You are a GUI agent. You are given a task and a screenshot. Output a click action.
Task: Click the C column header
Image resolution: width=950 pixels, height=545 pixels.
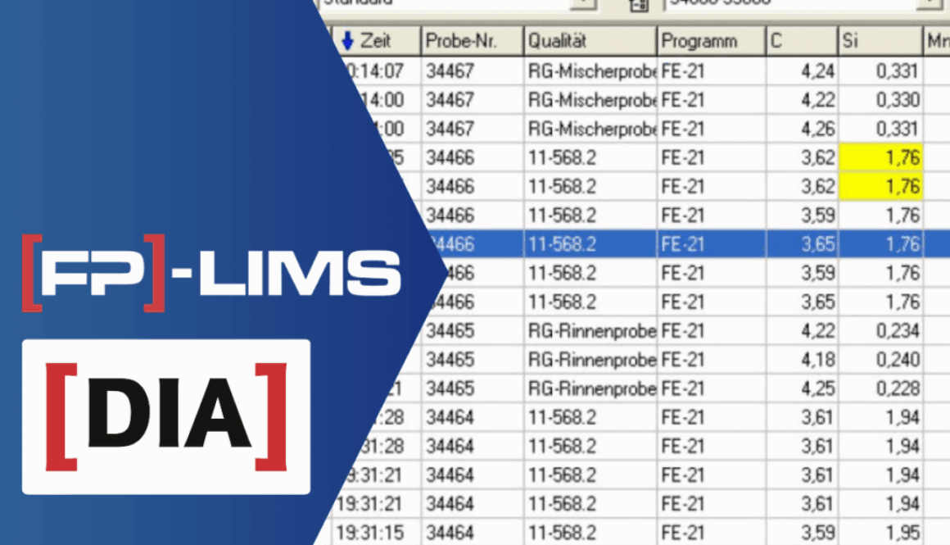pos(798,40)
